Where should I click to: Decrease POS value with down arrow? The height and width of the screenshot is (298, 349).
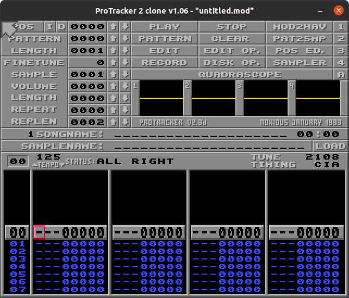click(125, 27)
